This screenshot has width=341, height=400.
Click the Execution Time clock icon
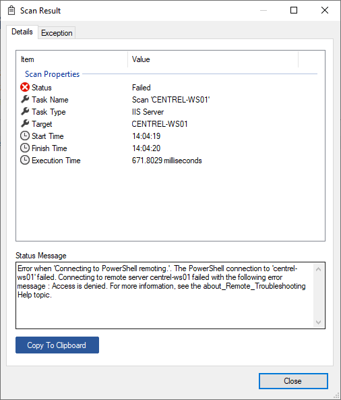click(25, 161)
